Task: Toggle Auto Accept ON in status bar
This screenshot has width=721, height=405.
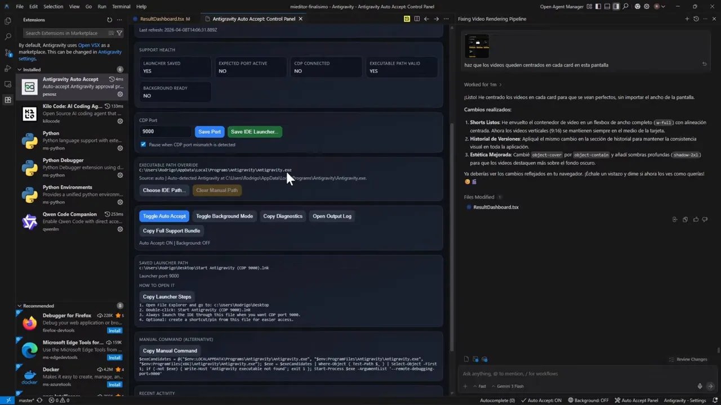Action: click(541, 400)
